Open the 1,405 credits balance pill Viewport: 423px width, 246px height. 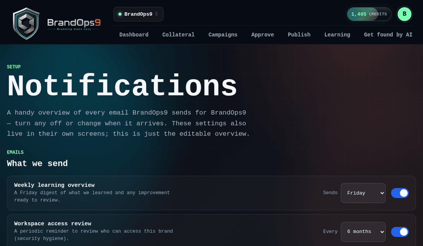[369, 14]
